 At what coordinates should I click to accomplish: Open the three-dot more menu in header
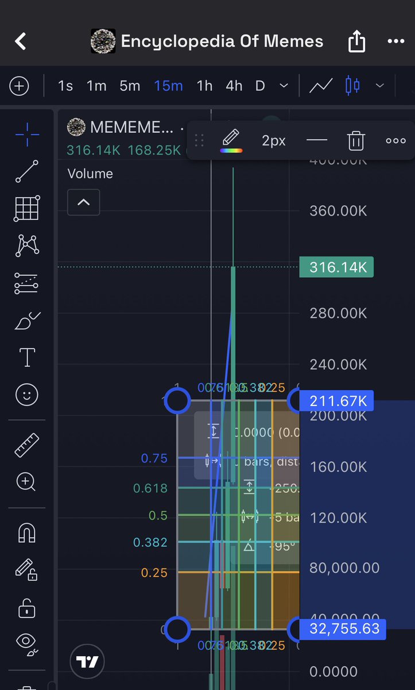pos(396,41)
